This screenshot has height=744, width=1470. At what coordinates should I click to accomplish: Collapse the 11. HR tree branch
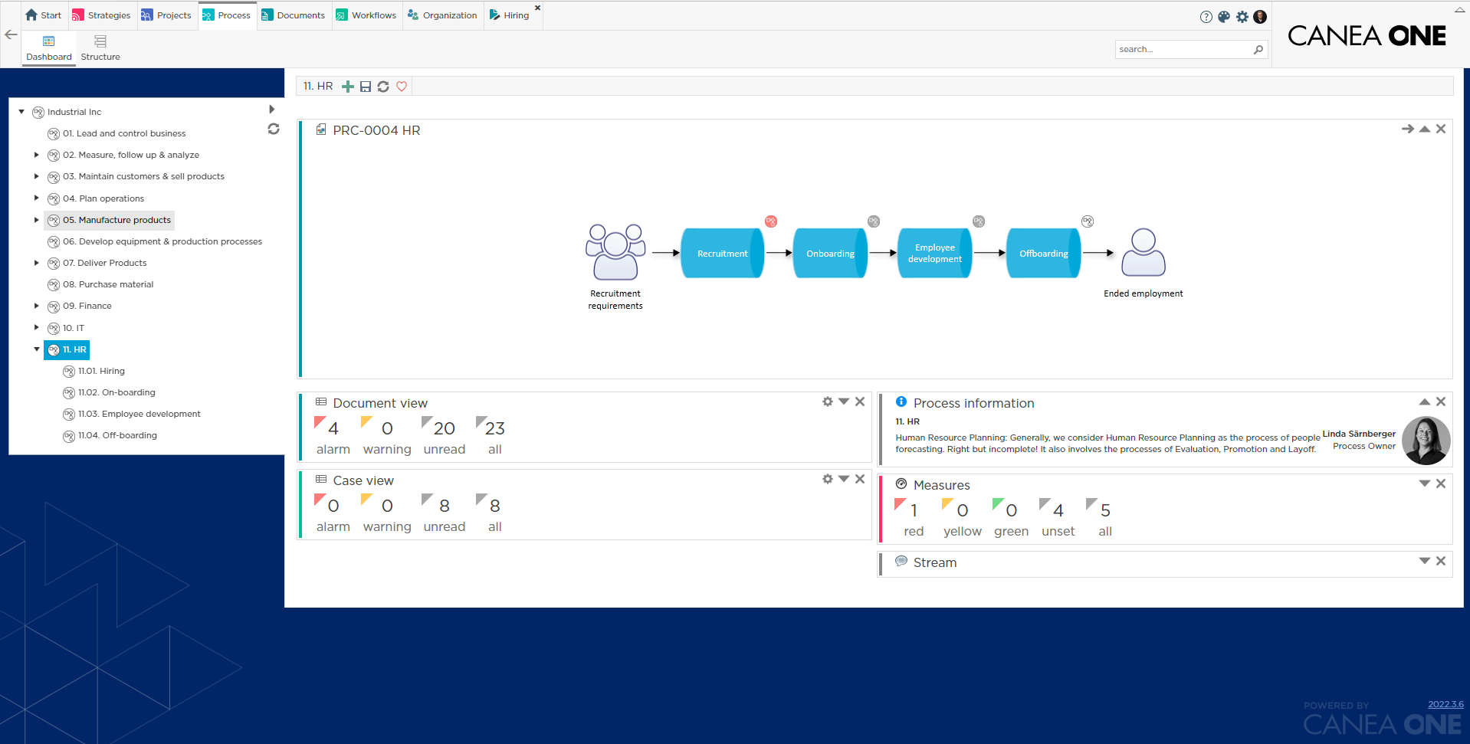click(37, 349)
